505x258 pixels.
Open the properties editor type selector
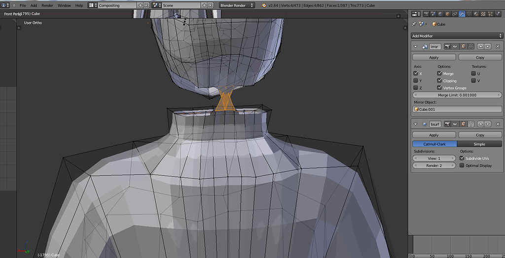416,14
